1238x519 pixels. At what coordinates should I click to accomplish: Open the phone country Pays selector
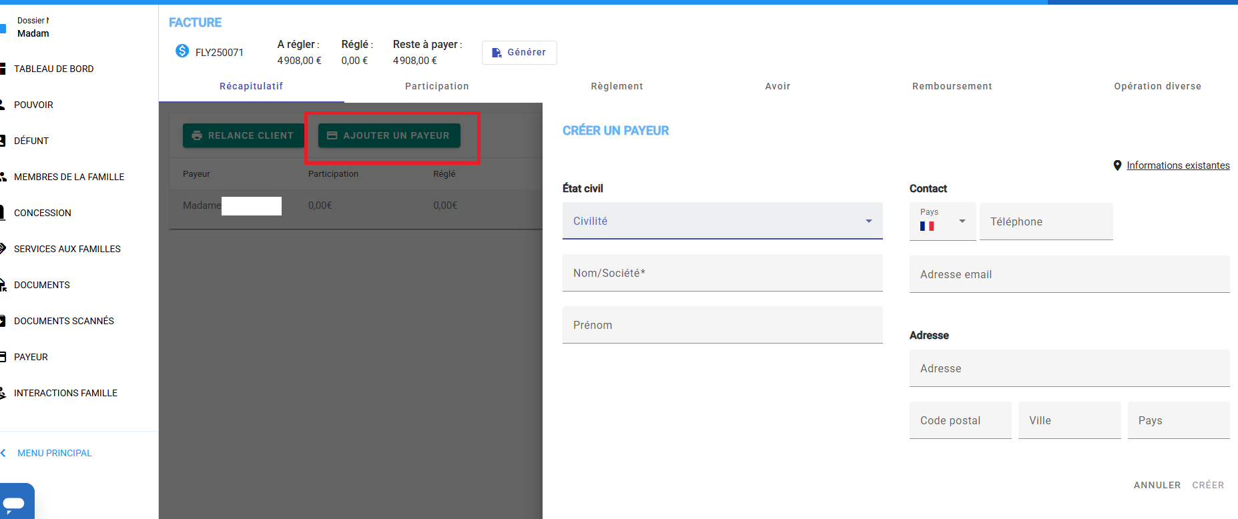942,221
